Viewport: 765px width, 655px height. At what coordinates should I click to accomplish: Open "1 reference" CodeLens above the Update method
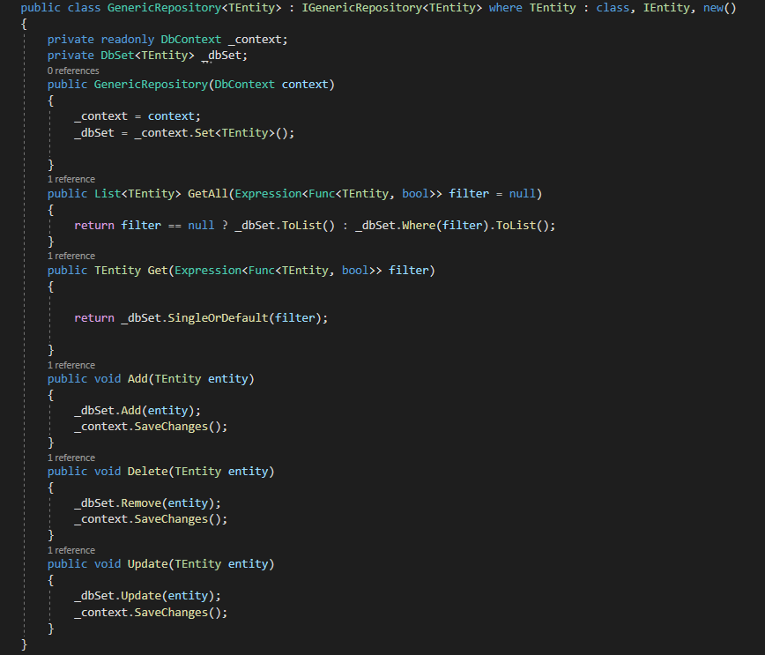[x=71, y=550]
